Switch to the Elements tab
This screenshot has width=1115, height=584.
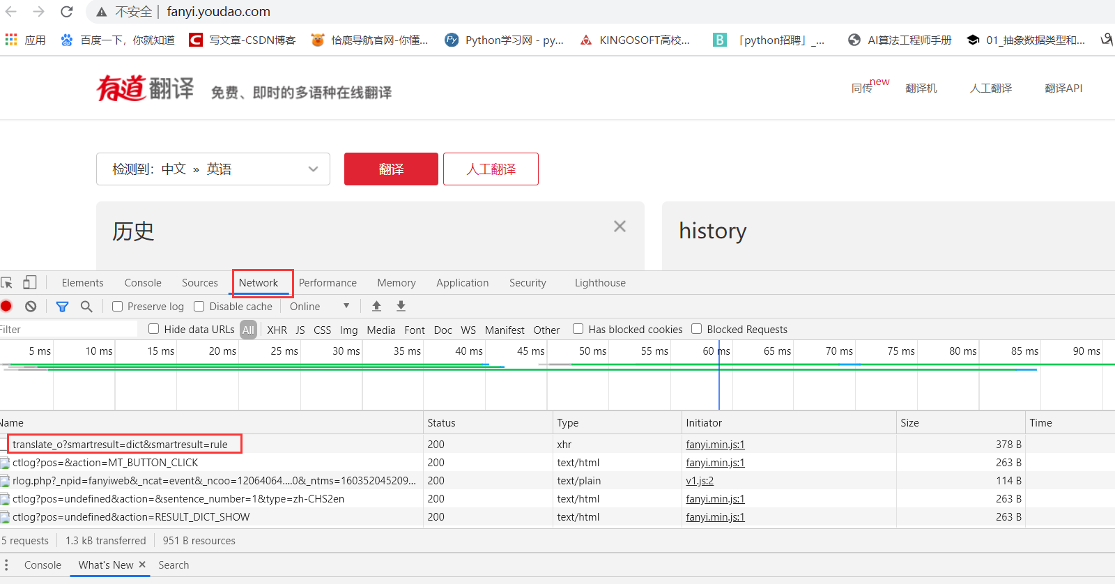point(82,282)
